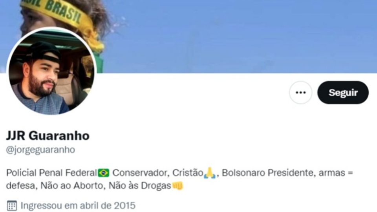Click the calendar icon beside join date
Screen dimensions: 377x212
[12, 206]
